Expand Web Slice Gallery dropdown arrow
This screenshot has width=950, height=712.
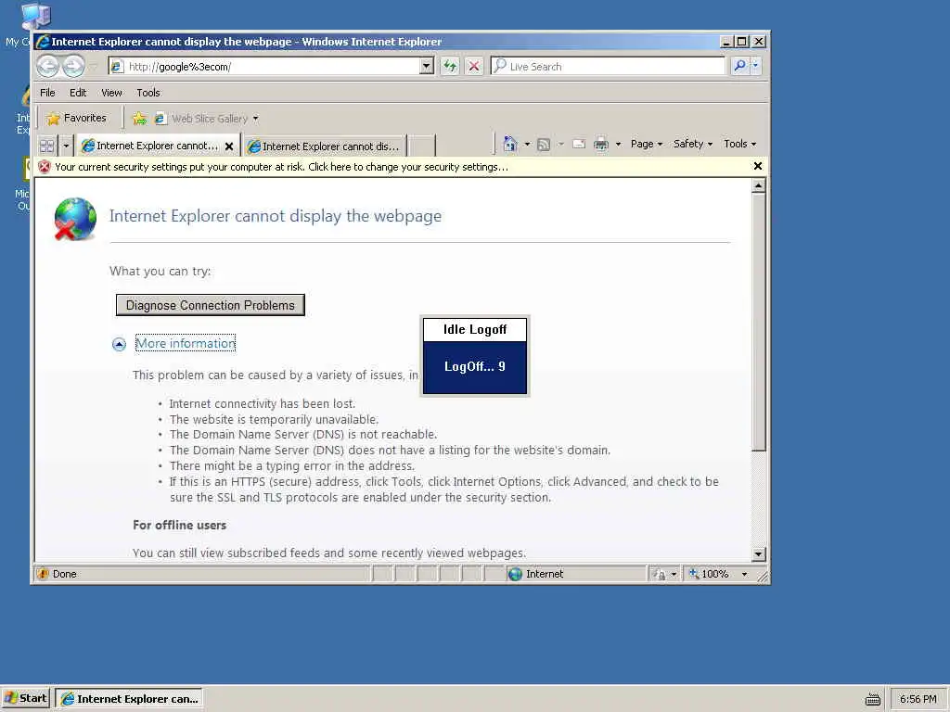[256, 118]
